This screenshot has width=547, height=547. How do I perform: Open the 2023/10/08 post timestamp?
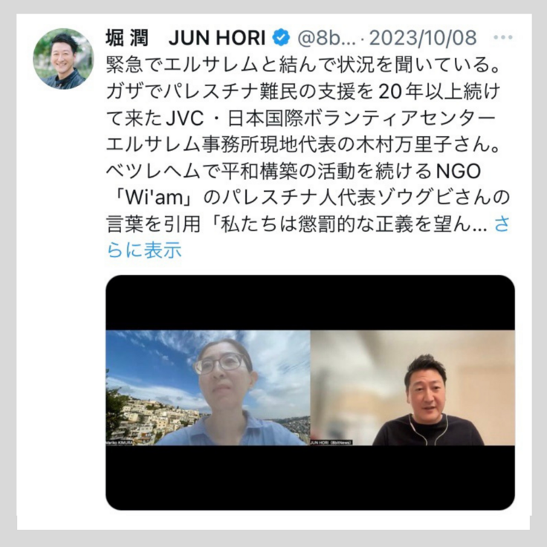[x=423, y=38]
